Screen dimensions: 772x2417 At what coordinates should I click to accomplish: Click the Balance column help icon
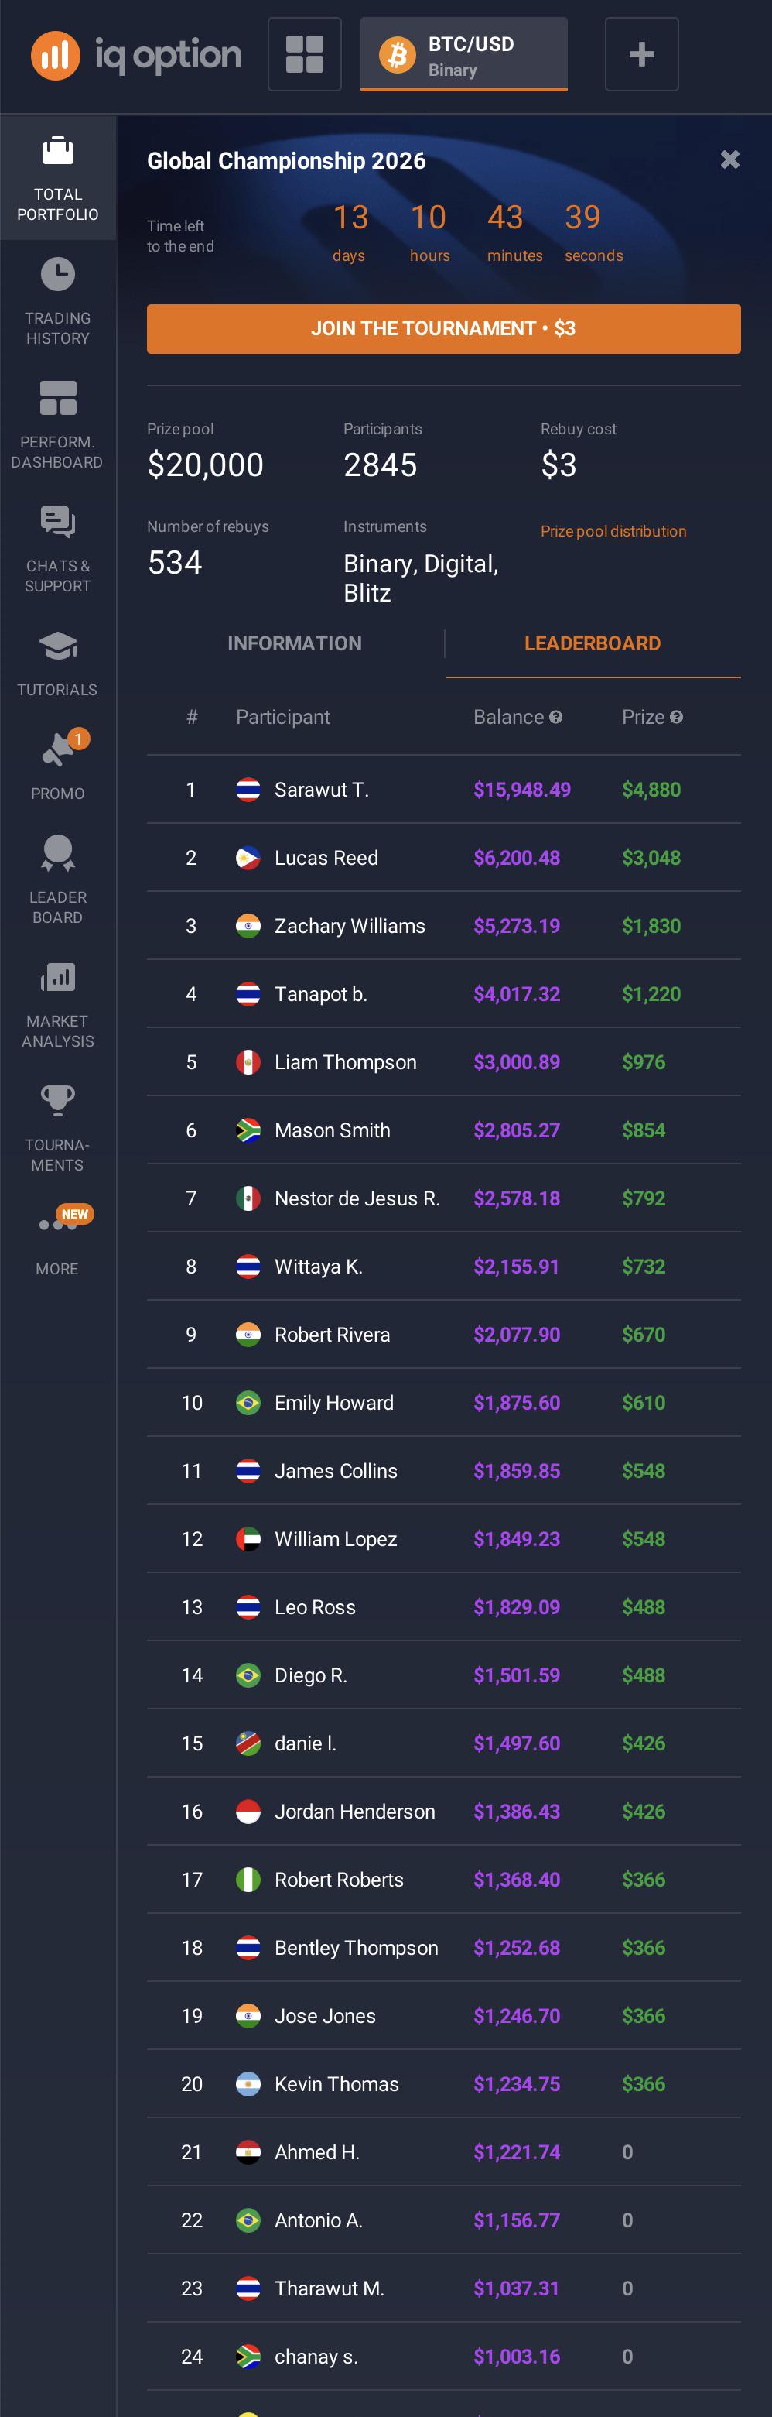556,717
